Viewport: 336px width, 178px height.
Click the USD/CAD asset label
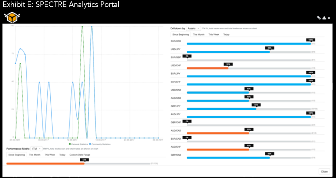[176, 90]
